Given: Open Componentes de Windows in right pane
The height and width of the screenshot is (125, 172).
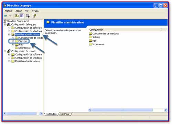Looking at the screenshot, I should [x=104, y=34].
